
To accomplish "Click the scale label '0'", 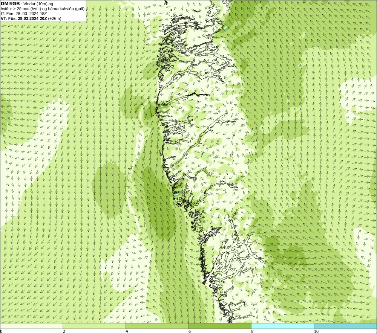I will pyautogui.click(x=2, y=332).
